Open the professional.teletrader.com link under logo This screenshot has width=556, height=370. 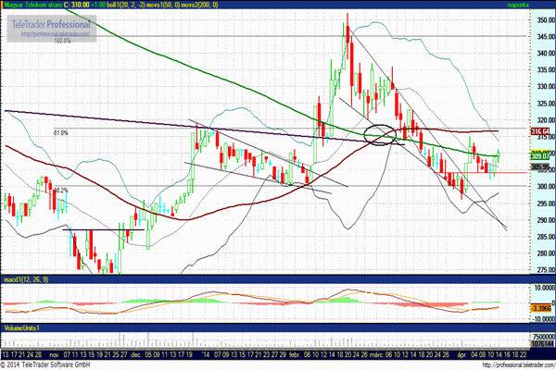click(x=55, y=34)
